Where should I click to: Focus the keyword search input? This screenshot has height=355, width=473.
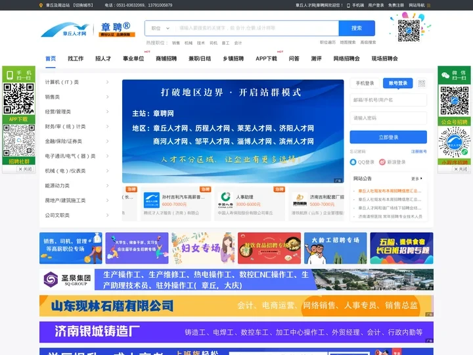click(257, 28)
